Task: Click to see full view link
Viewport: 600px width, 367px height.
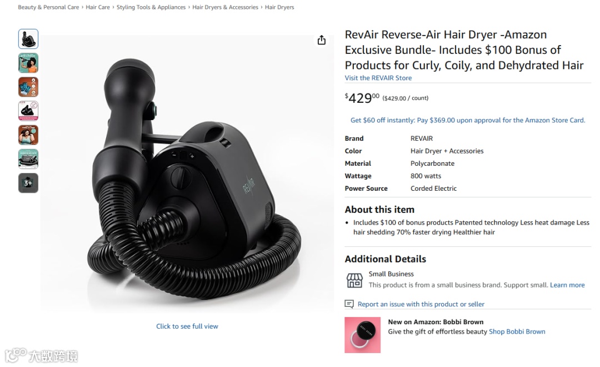Action: [x=187, y=326]
